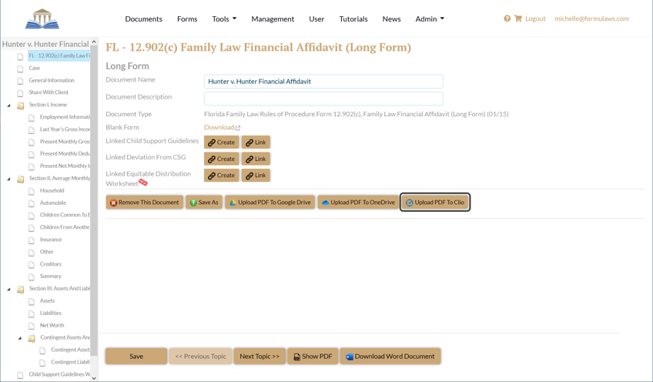
Task: Collapse Section II. Average Monthly tree node
Action: click(x=8, y=179)
